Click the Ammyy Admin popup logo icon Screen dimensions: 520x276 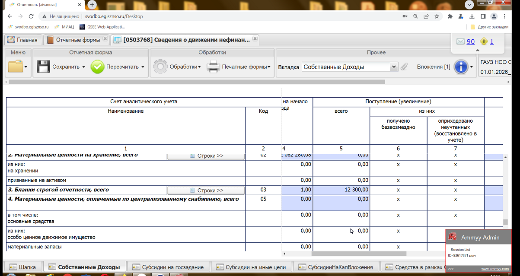[453, 237]
